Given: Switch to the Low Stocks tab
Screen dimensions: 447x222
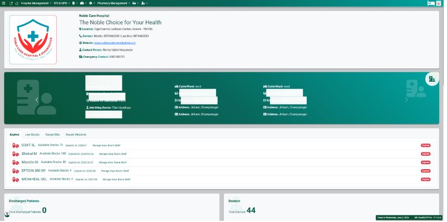Looking at the screenshot, I should click(32, 135).
